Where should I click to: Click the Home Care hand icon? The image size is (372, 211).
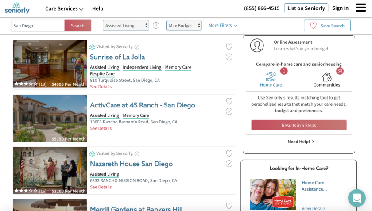tap(271, 77)
